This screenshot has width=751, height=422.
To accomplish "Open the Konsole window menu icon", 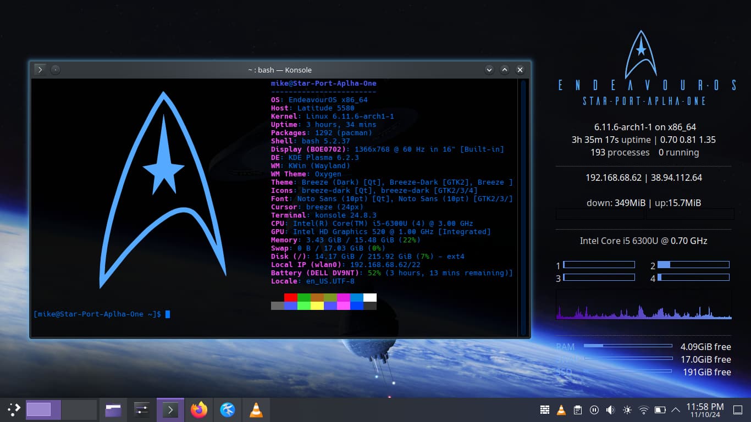I will pos(40,70).
